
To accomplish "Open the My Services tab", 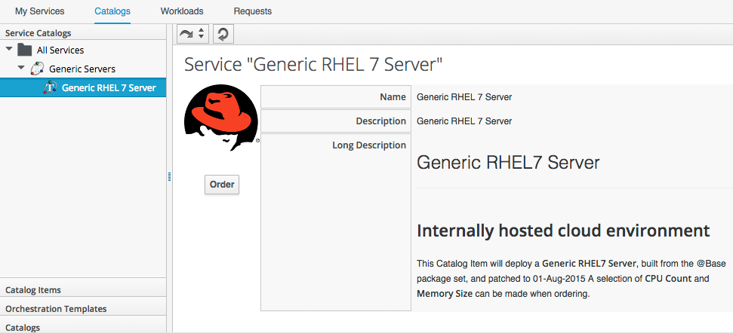I will 39,11.
